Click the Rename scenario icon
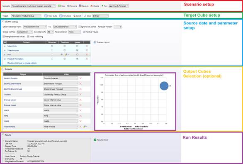The width and height of the screenshot is (243, 164). [x=68, y=6]
